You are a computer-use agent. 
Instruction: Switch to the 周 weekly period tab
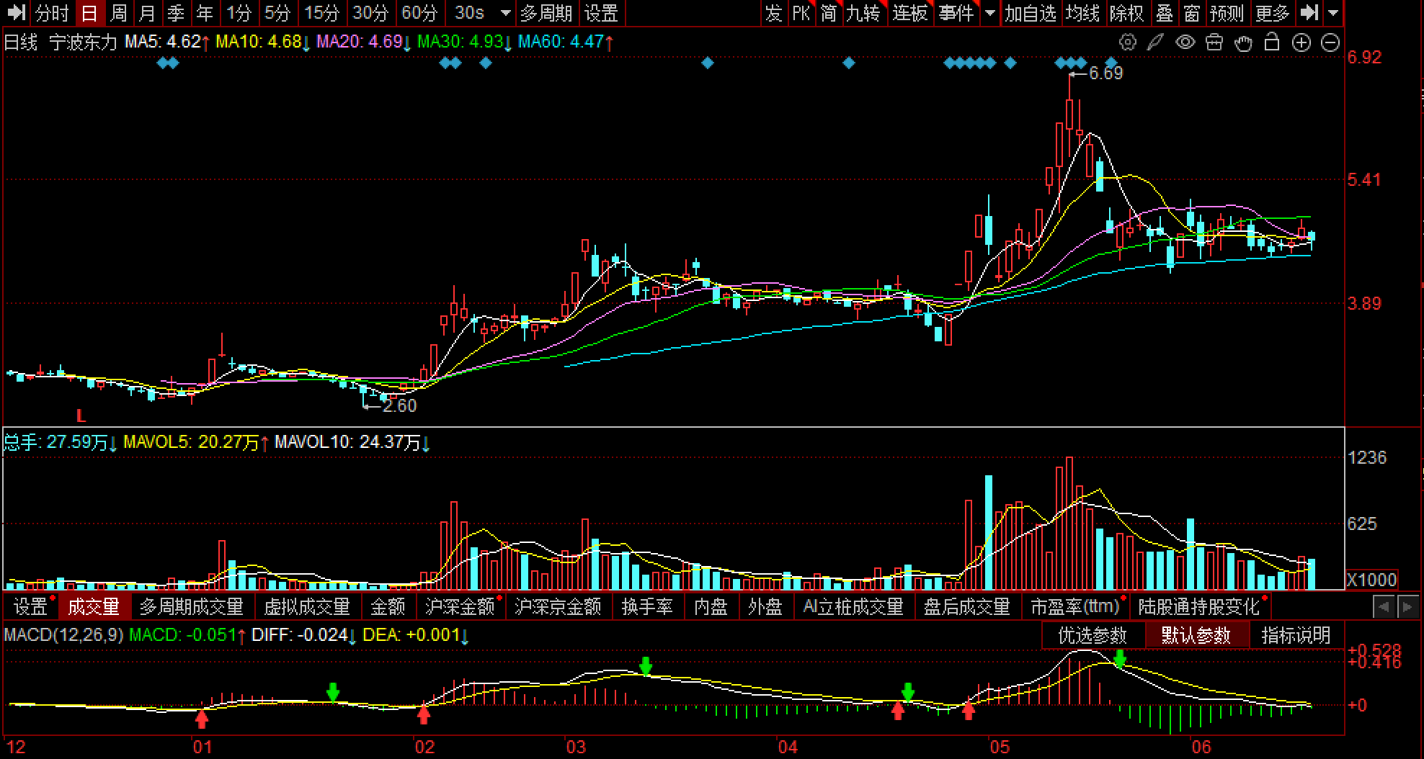point(119,13)
